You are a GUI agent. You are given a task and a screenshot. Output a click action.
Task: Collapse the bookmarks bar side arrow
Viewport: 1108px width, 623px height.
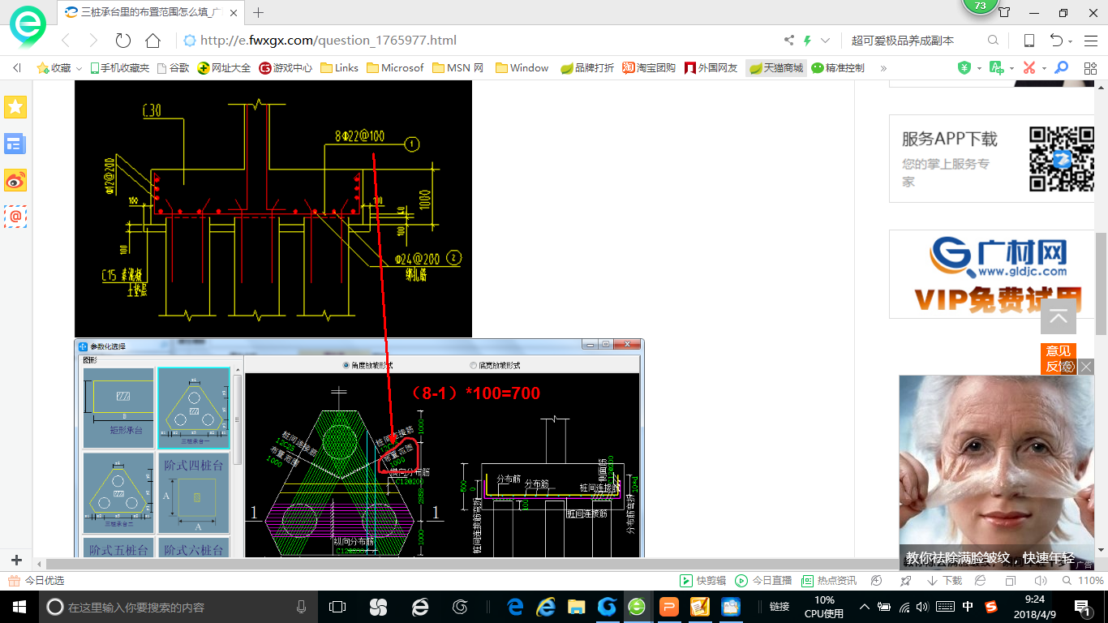click(x=17, y=68)
